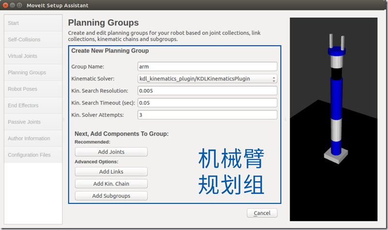Edit the Kin. Solver Attempts field
Screen dimensions: 388x230
pos(208,115)
